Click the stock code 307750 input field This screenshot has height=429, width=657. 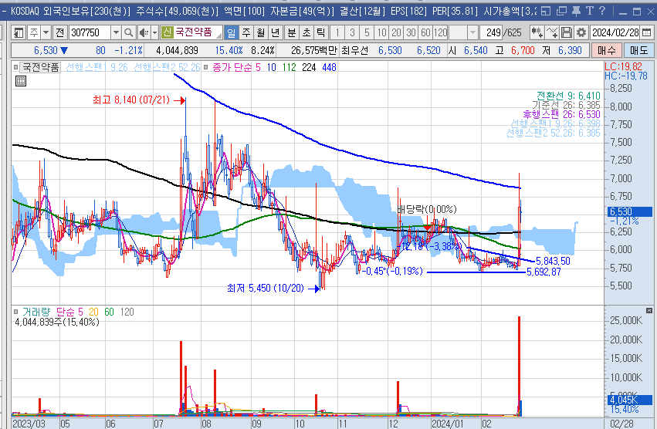click(x=90, y=32)
